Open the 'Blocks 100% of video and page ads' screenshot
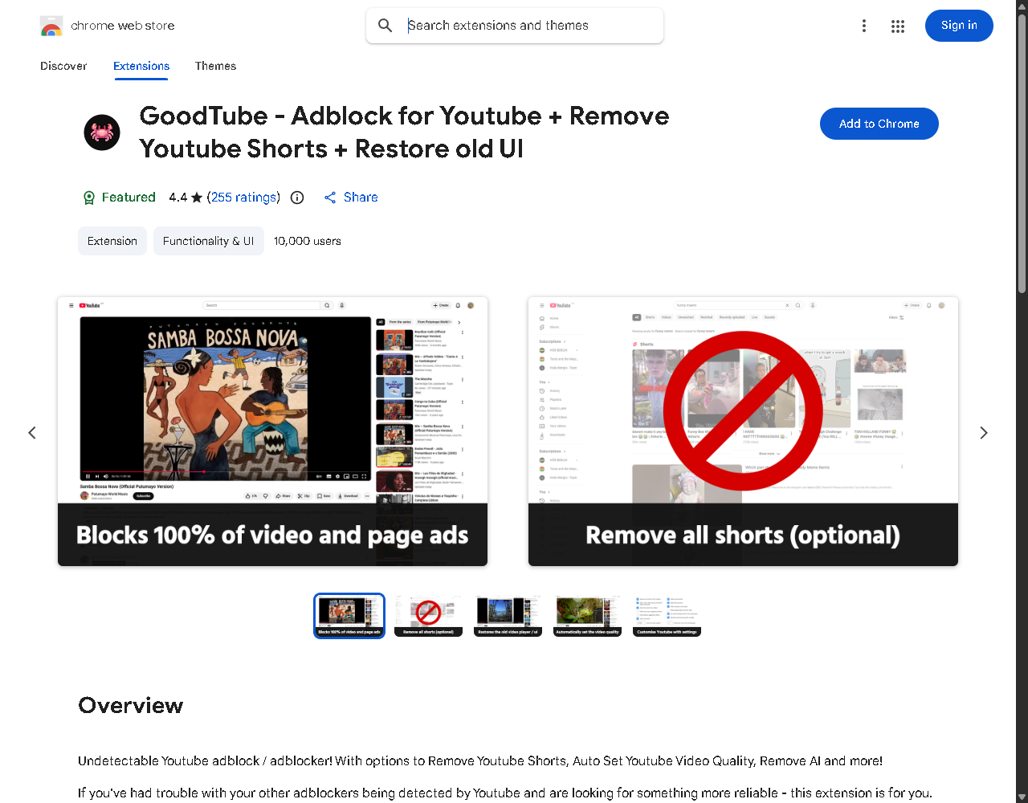Screen dimensions: 1028x803 (x=272, y=431)
